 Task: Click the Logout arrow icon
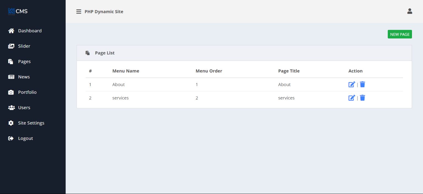pos(11,138)
